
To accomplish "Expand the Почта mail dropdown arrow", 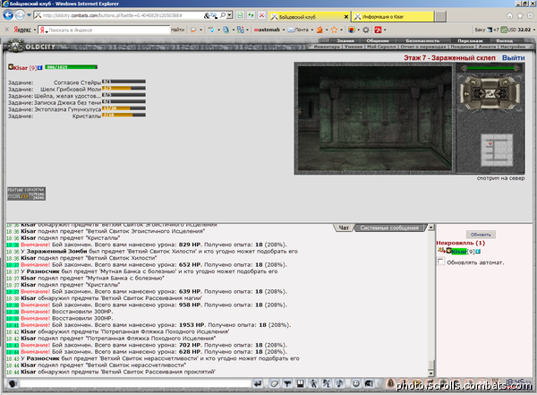I will pyautogui.click(x=312, y=30).
